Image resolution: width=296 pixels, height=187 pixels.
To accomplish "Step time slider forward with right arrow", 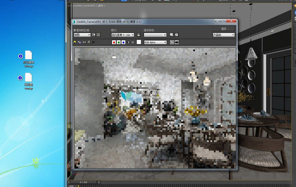I will pyautogui.click(x=99, y=182).
